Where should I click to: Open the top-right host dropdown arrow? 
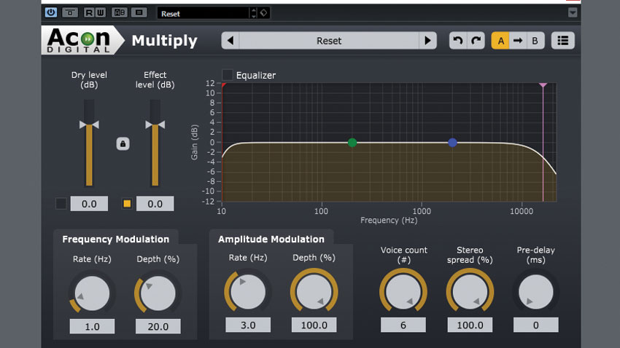click(x=572, y=12)
